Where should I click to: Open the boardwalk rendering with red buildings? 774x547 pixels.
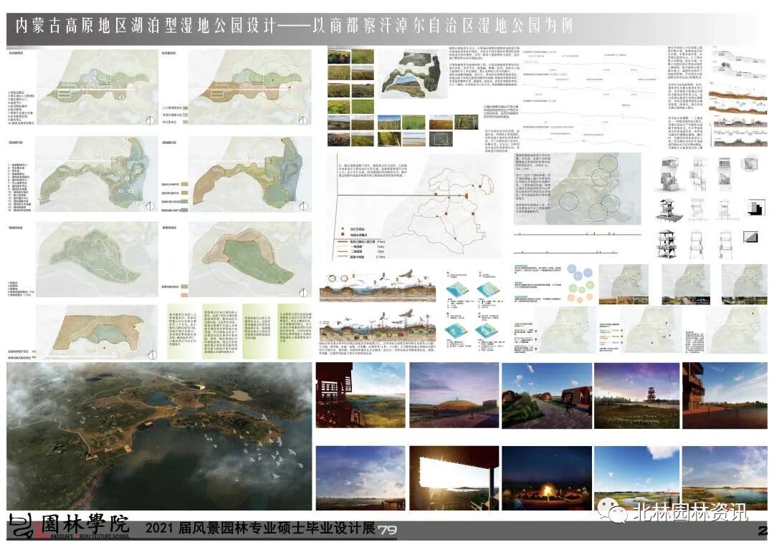coord(546,395)
